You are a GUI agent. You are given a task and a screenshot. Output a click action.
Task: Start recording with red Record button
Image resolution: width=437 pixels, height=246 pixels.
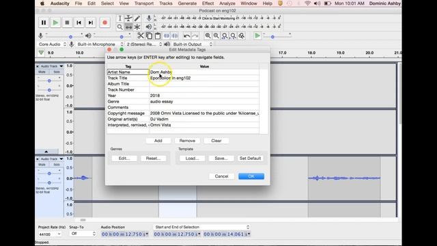[x=104, y=23]
